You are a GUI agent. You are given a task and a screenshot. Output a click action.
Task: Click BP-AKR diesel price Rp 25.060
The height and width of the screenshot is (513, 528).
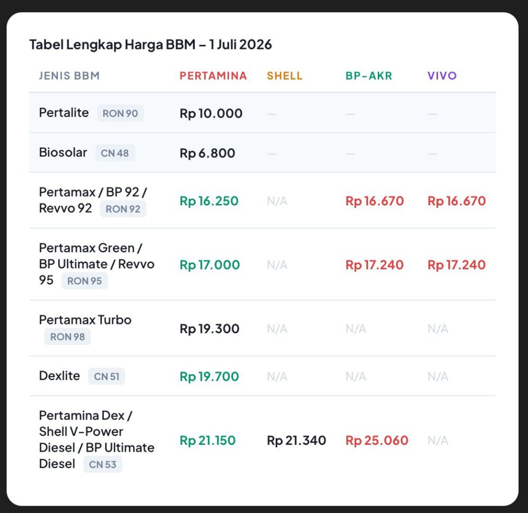click(377, 441)
